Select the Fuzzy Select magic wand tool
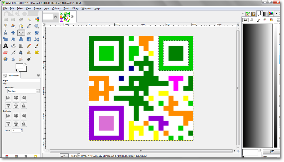This screenshot has height=162, width=284. [x=29, y=19]
